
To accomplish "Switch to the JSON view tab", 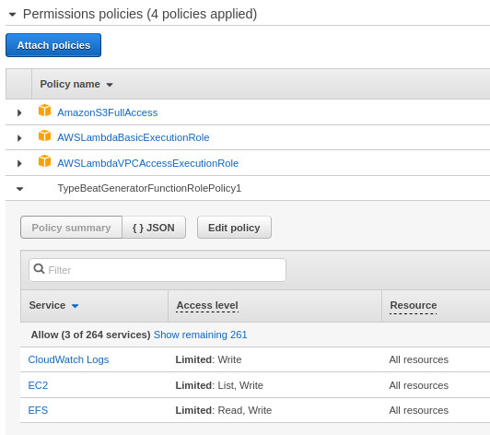I will tap(154, 228).
